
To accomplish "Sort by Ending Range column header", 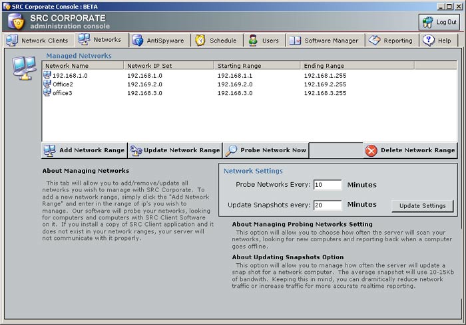I will (357, 66).
